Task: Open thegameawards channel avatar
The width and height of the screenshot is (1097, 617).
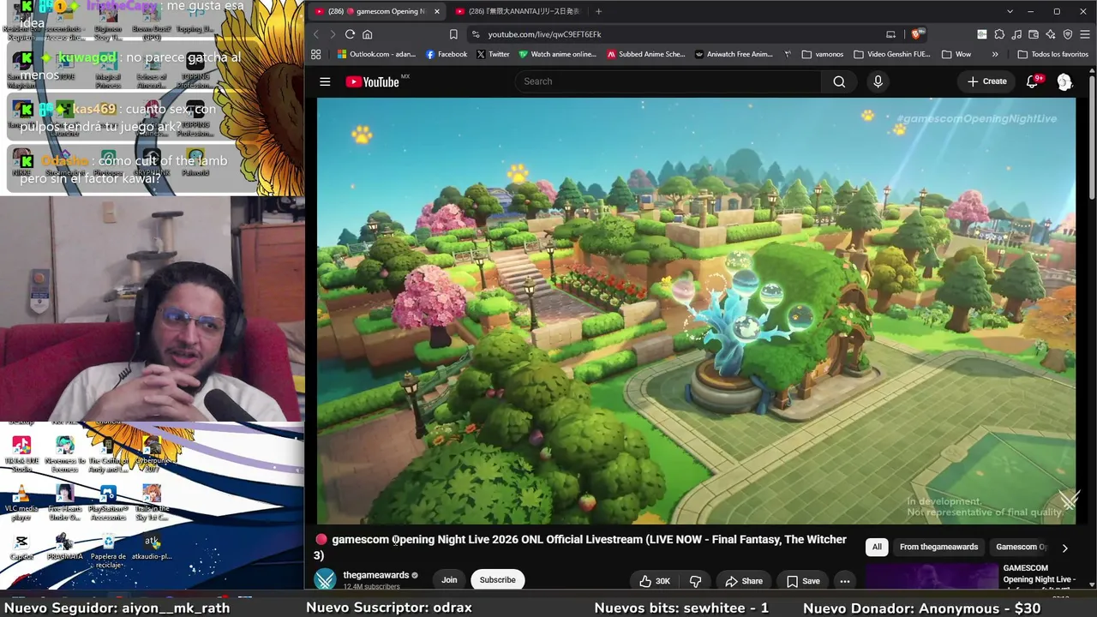Action: (325, 580)
